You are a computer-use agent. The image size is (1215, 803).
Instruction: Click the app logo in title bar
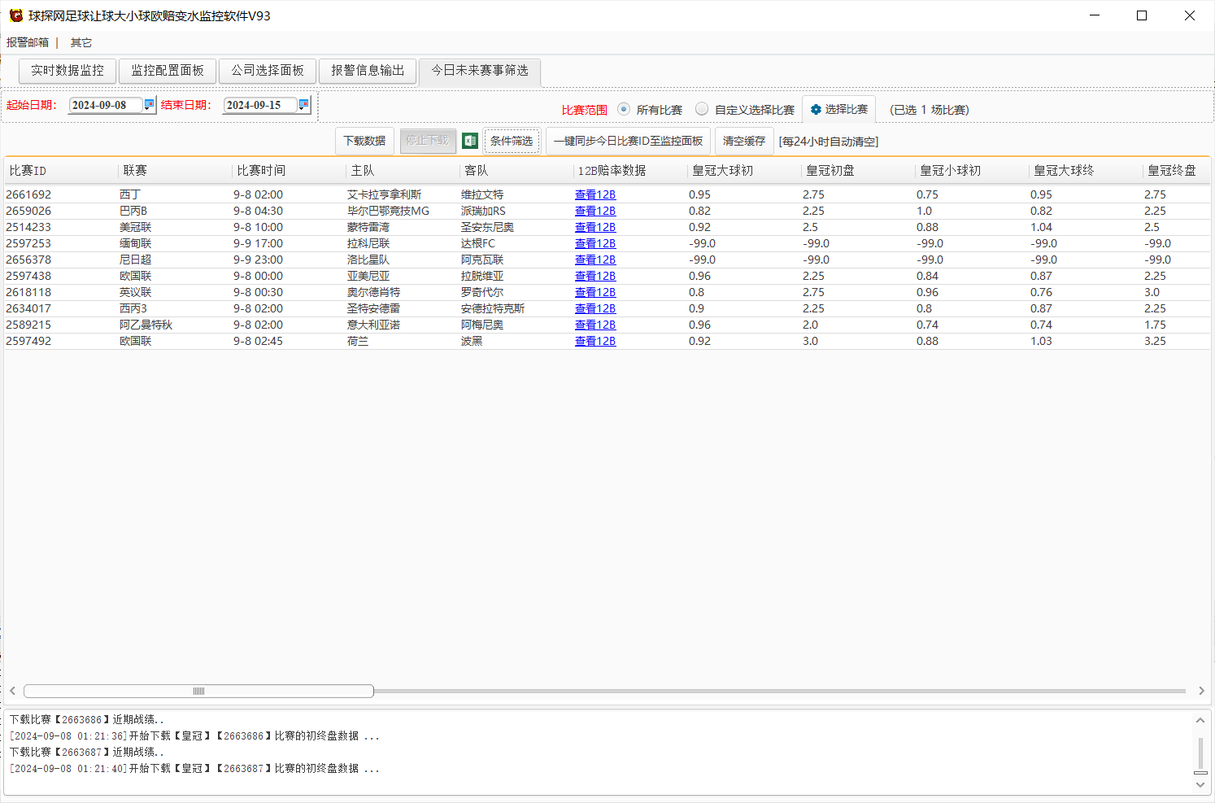(x=16, y=15)
